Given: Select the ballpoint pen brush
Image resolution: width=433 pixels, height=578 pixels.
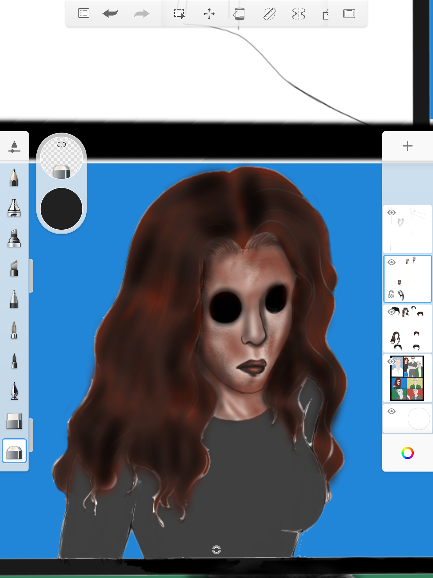Looking at the screenshot, I should click(14, 299).
